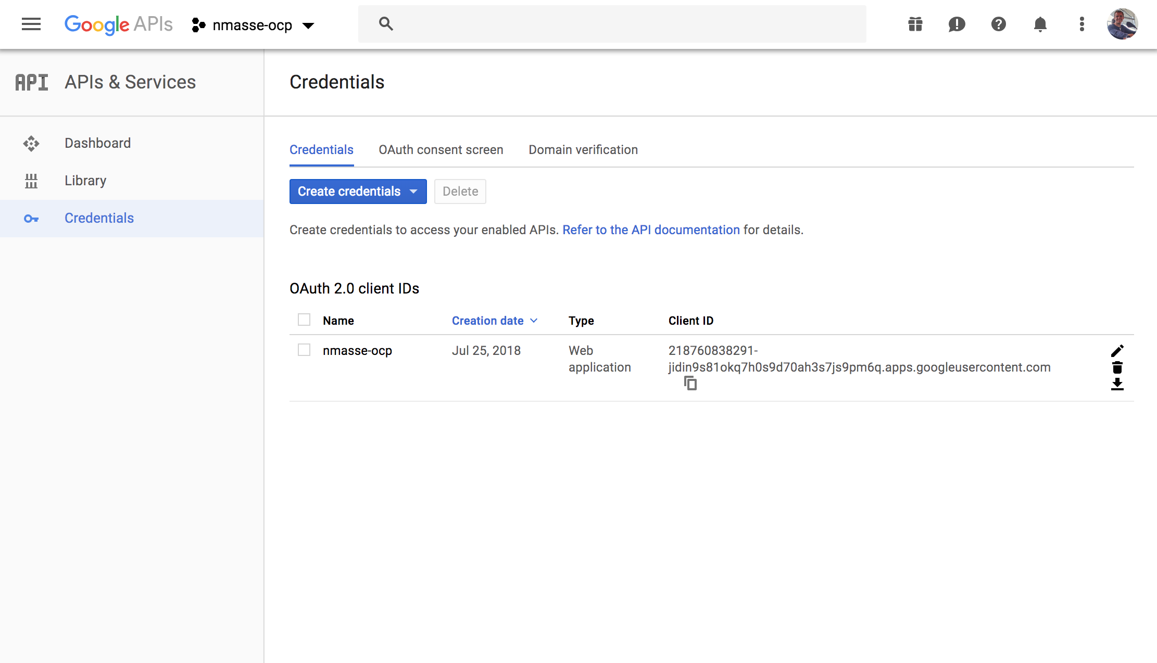Screen dimensions: 1157x663
Task: Copy the client ID to clipboard
Action: pyautogui.click(x=690, y=384)
